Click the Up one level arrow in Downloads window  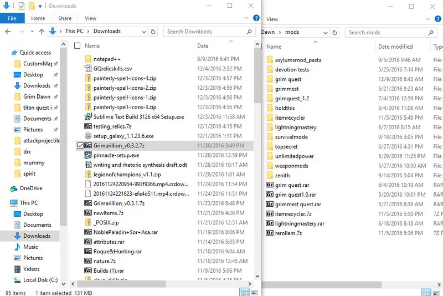coord(42,32)
